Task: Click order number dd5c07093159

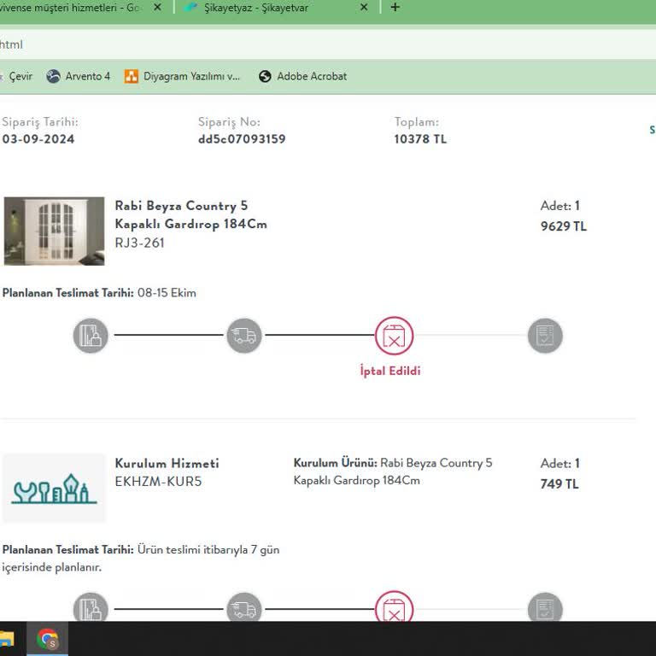Action: [x=242, y=139]
